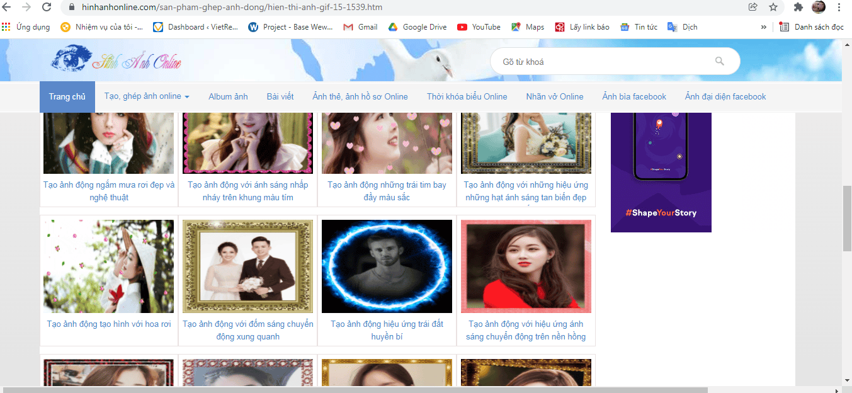
Task: Open the Album ảnh section
Action: (x=228, y=96)
